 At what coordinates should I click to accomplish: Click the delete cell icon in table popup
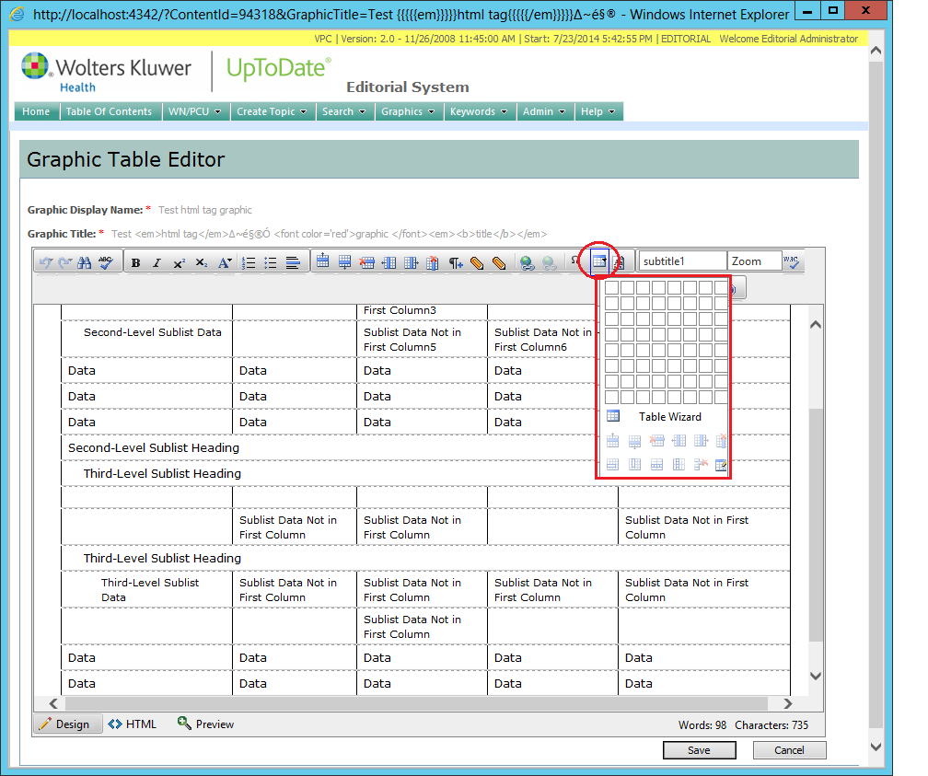[x=701, y=465]
